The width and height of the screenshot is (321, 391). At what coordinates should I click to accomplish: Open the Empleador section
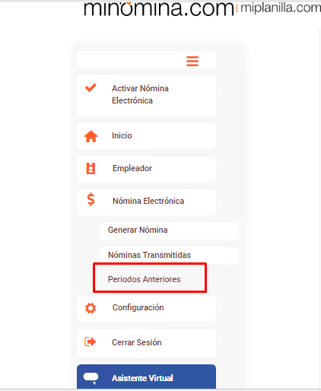[x=147, y=169]
